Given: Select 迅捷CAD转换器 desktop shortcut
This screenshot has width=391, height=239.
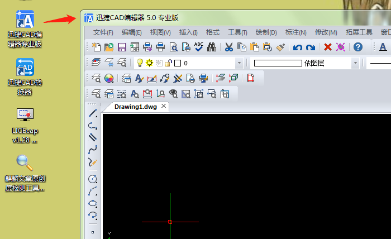Looking at the screenshot, I should pyautogui.click(x=25, y=77).
